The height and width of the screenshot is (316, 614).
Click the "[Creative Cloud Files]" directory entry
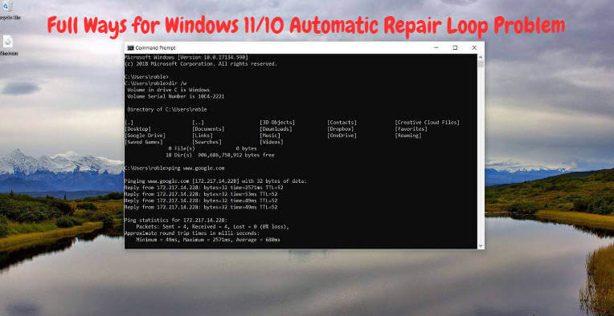pos(428,122)
